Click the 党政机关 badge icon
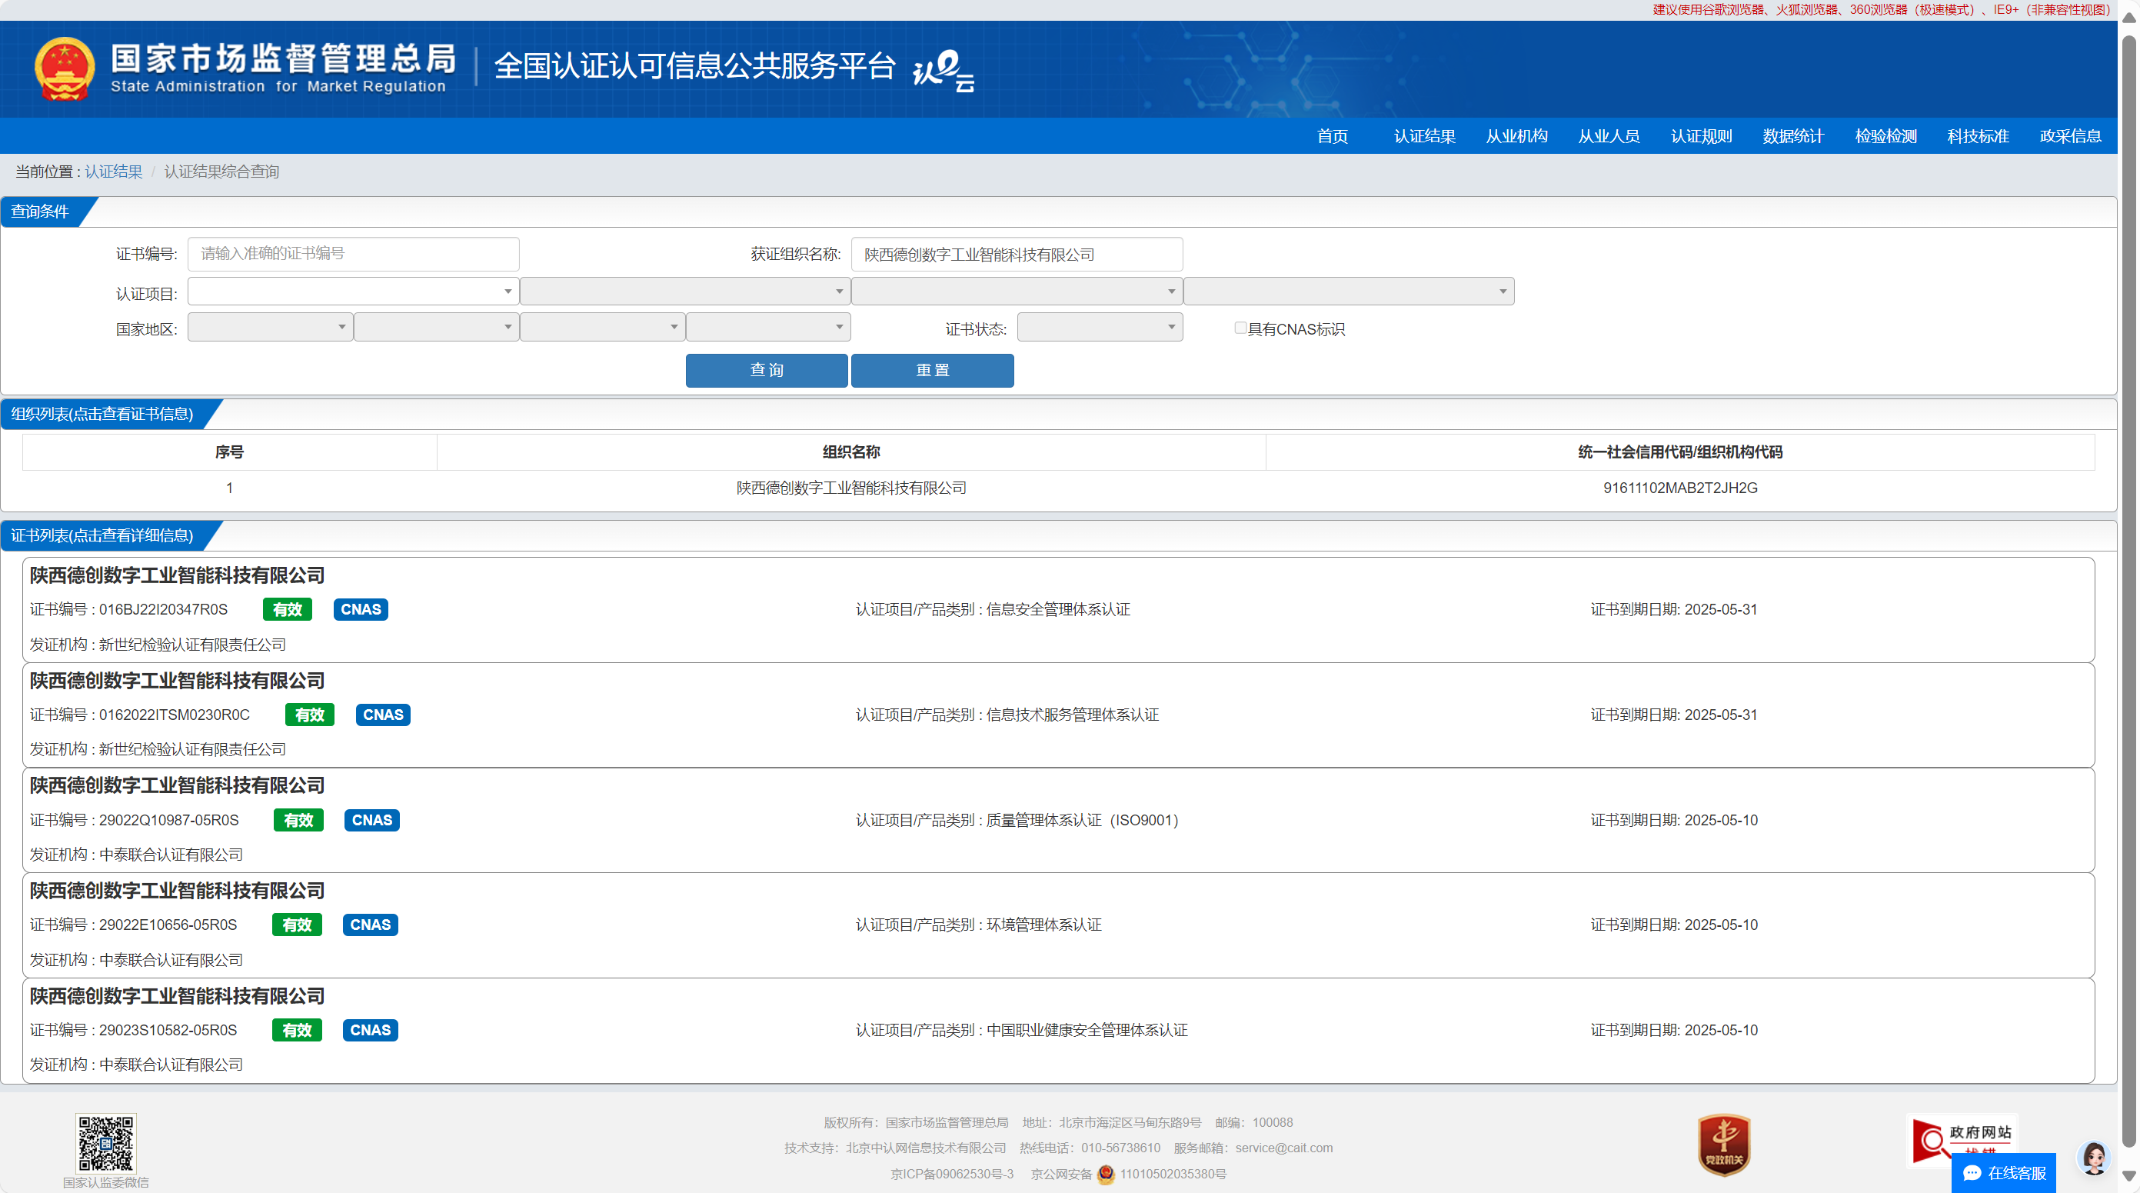The width and height of the screenshot is (2140, 1193). click(1724, 1145)
